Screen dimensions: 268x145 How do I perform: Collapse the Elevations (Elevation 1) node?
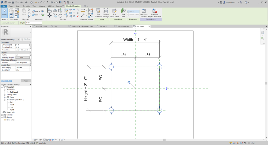click(x=5, y=100)
